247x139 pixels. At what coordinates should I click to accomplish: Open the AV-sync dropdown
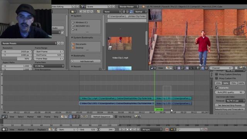[x=152, y=130]
